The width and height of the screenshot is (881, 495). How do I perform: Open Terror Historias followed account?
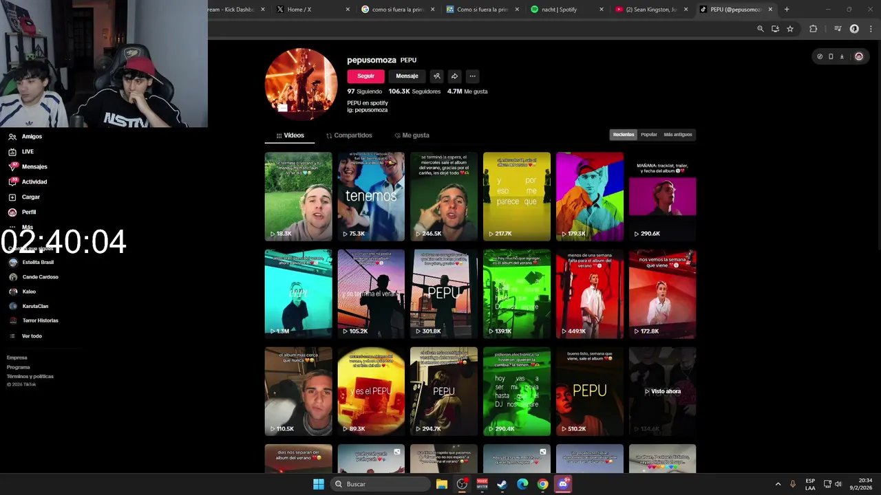[34, 320]
